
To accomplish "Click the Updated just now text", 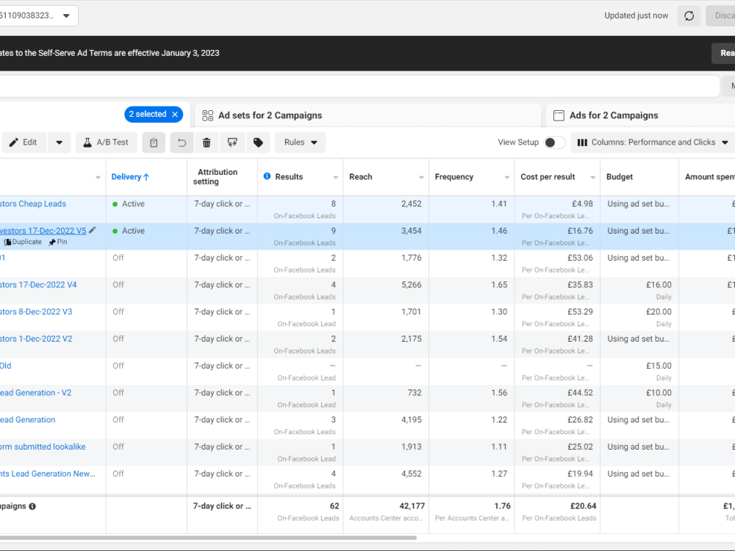I will point(636,15).
